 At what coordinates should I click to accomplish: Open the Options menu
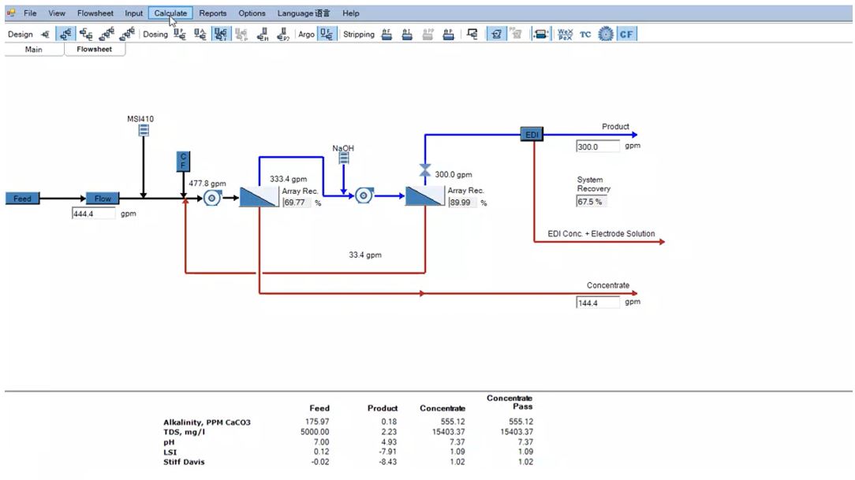(x=252, y=13)
